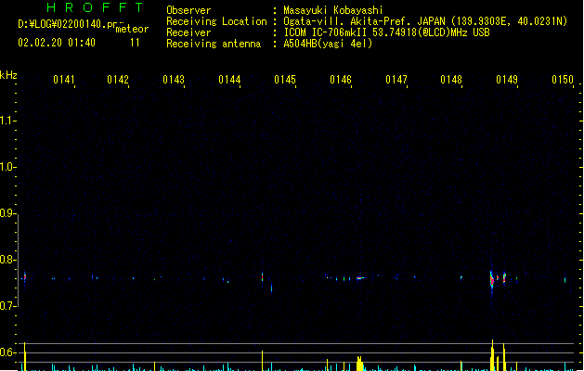The width and height of the screenshot is (584, 371).
Task: Click time marker 0146
Action: point(341,80)
